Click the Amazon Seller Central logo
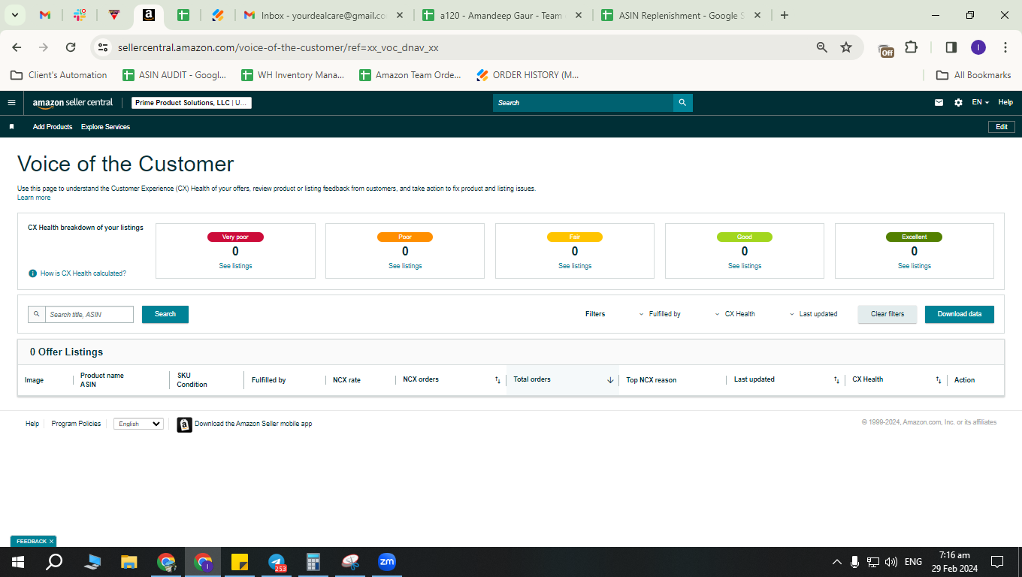The width and height of the screenshot is (1022, 577). (73, 103)
